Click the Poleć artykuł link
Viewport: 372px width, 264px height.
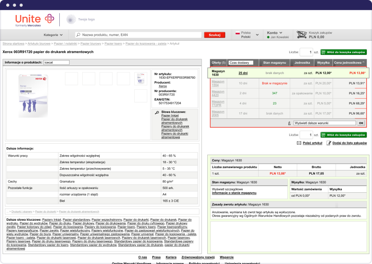click(313, 143)
